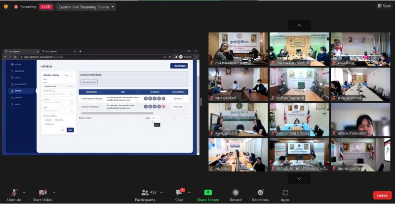Click the LIVE indicator badge
The height and width of the screenshot is (204, 395).
pos(46,7)
